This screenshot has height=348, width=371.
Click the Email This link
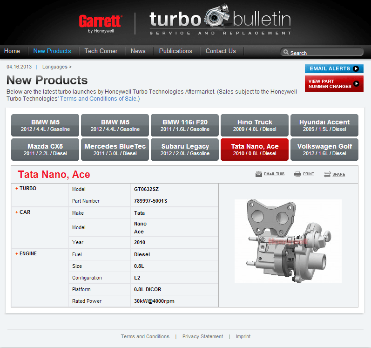(274, 174)
